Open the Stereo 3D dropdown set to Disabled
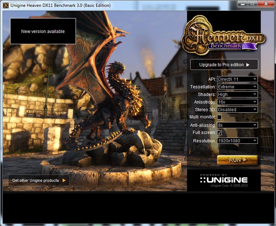Image resolution: width=276 pixels, height=226 pixels. [x=237, y=109]
